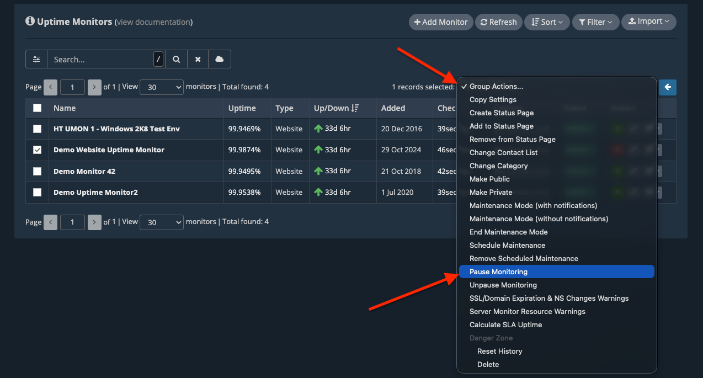Clear search with the X icon
This screenshot has width=703, height=378.
tap(198, 59)
